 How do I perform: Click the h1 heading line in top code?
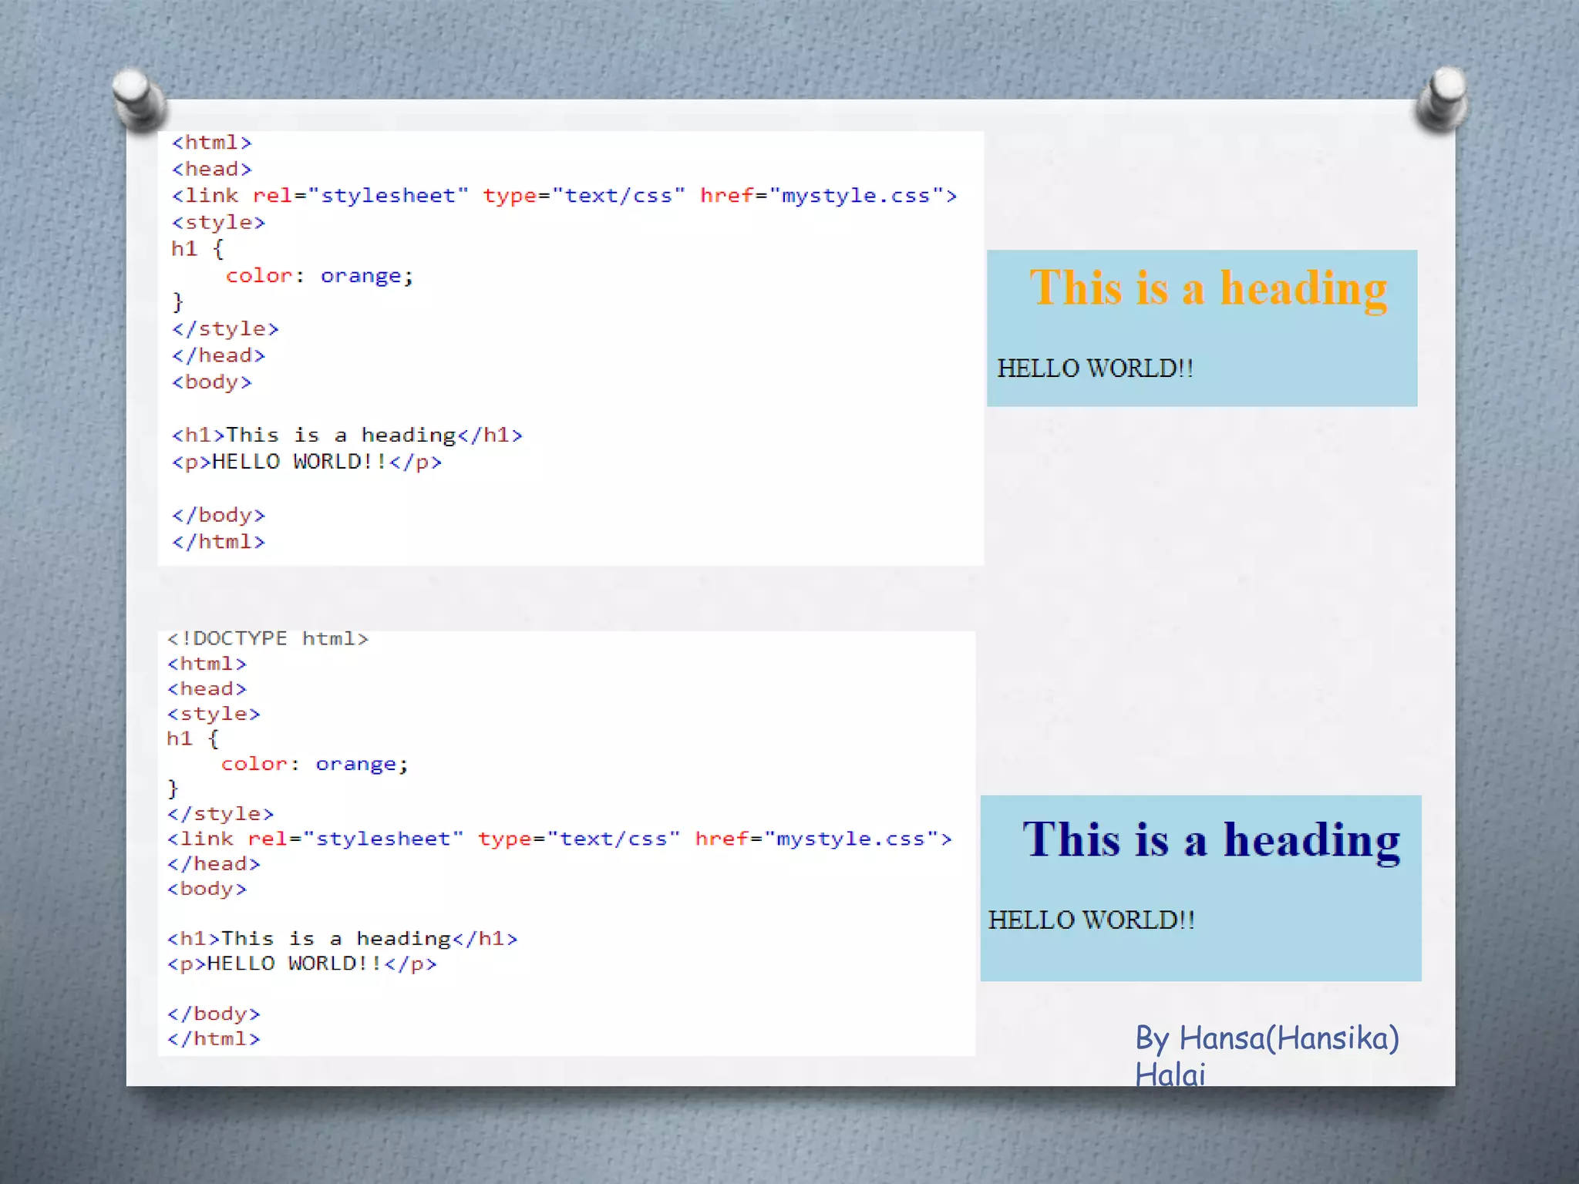347,436
